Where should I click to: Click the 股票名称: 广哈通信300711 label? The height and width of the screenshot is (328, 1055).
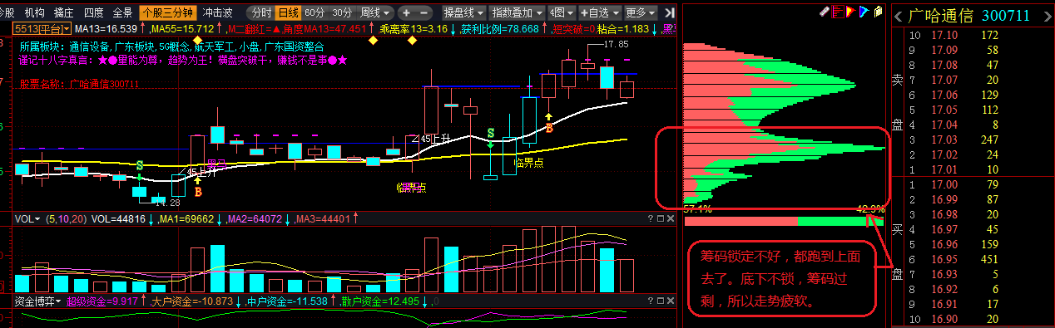[x=79, y=84]
